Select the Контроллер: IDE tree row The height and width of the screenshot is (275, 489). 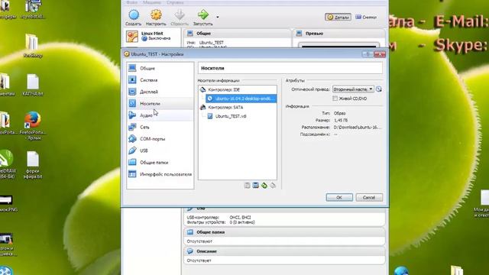[238, 89]
